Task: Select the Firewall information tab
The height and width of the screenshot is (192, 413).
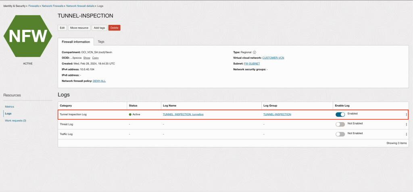Action: click(76, 42)
